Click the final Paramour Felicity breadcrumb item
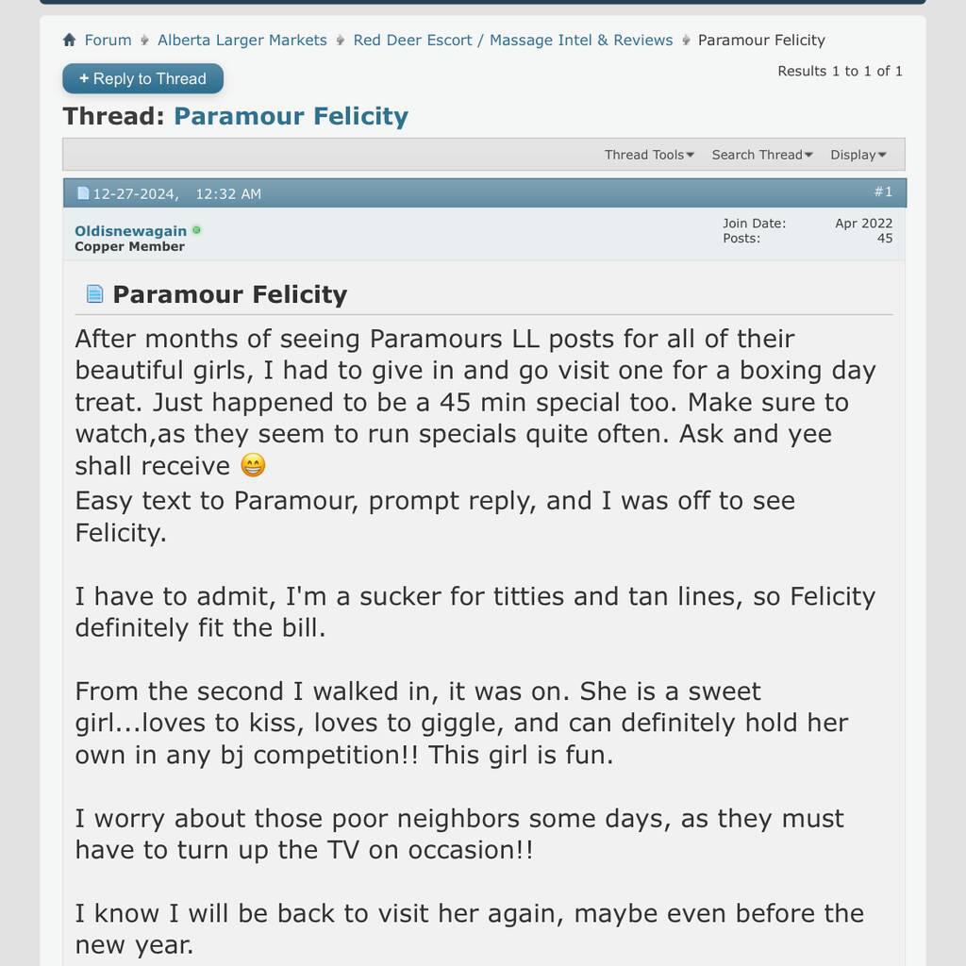This screenshot has width=966, height=966. point(761,41)
